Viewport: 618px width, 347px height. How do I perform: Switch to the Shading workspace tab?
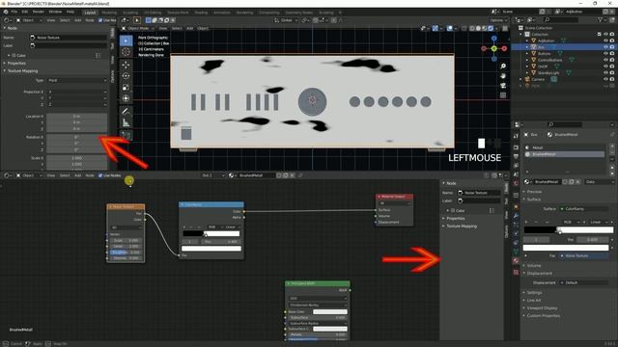[x=201, y=13]
